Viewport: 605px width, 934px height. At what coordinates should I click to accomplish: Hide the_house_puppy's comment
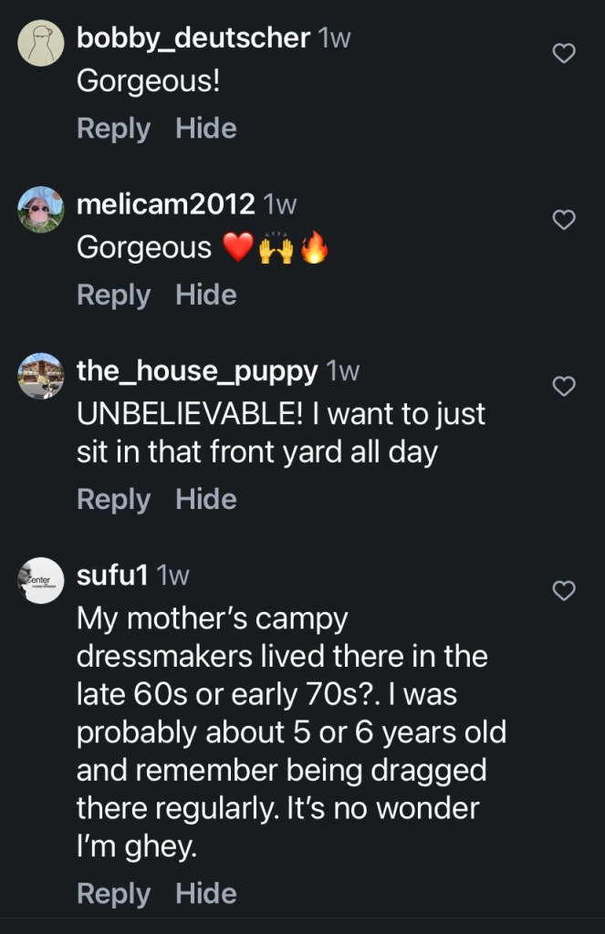206,500
